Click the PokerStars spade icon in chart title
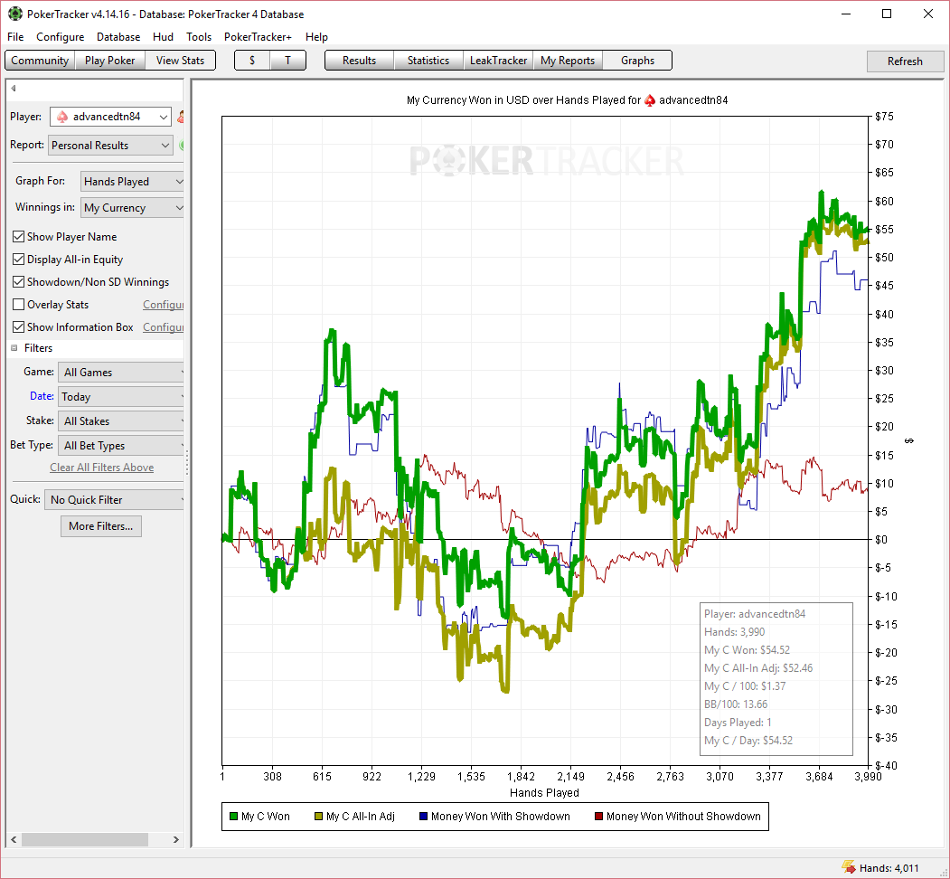Viewport: 950px width, 879px height. tap(650, 100)
